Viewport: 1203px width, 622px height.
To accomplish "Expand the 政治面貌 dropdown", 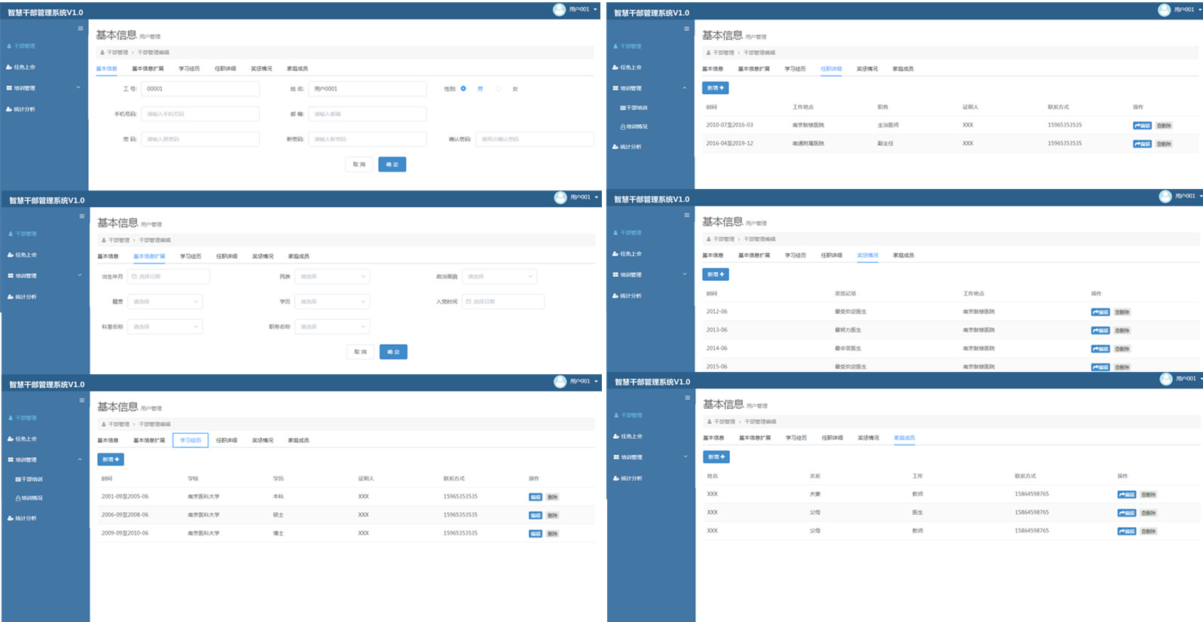I will click(x=499, y=277).
